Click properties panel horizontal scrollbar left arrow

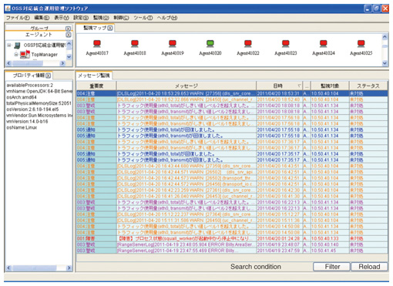tap(9, 267)
